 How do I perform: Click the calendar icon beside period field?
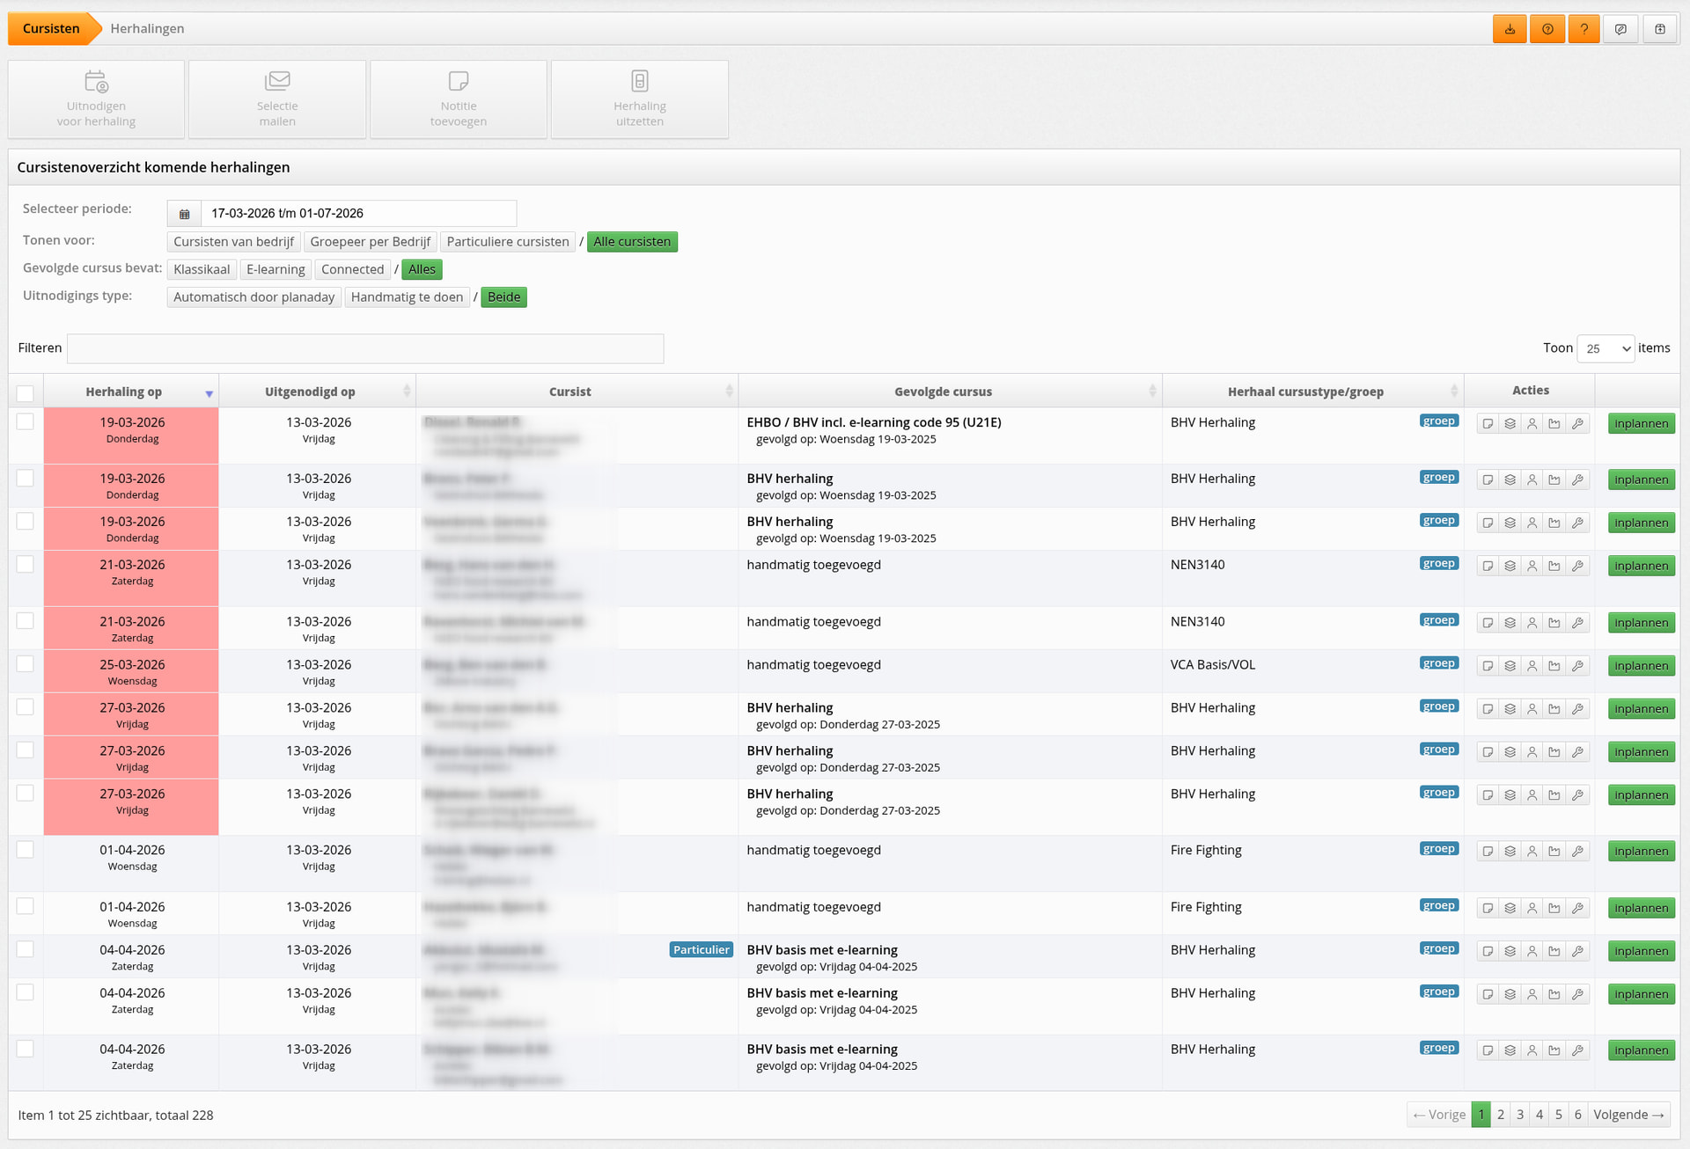[x=184, y=214]
